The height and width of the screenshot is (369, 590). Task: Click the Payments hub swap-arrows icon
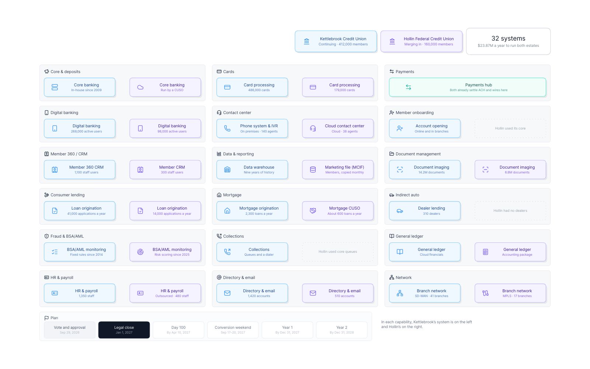pos(408,87)
